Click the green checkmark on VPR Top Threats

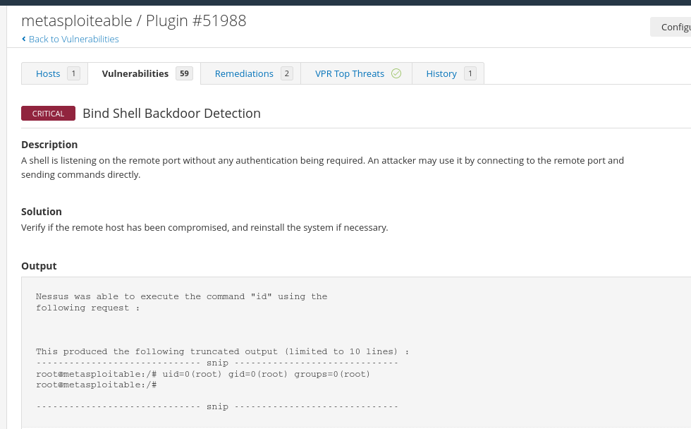point(396,73)
